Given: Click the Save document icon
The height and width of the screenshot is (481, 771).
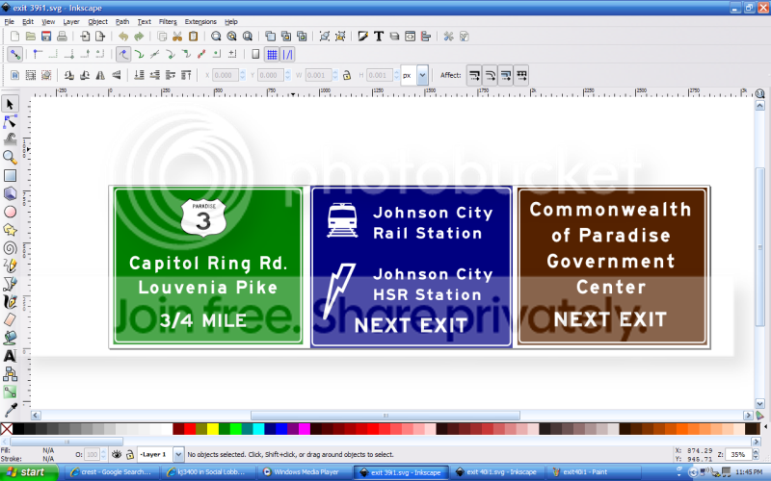Looking at the screenshot, I should coord(46,37).
